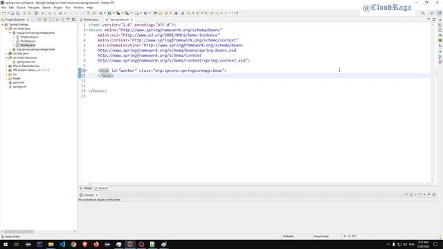Maximize the editor area

(x=434, y=19)
